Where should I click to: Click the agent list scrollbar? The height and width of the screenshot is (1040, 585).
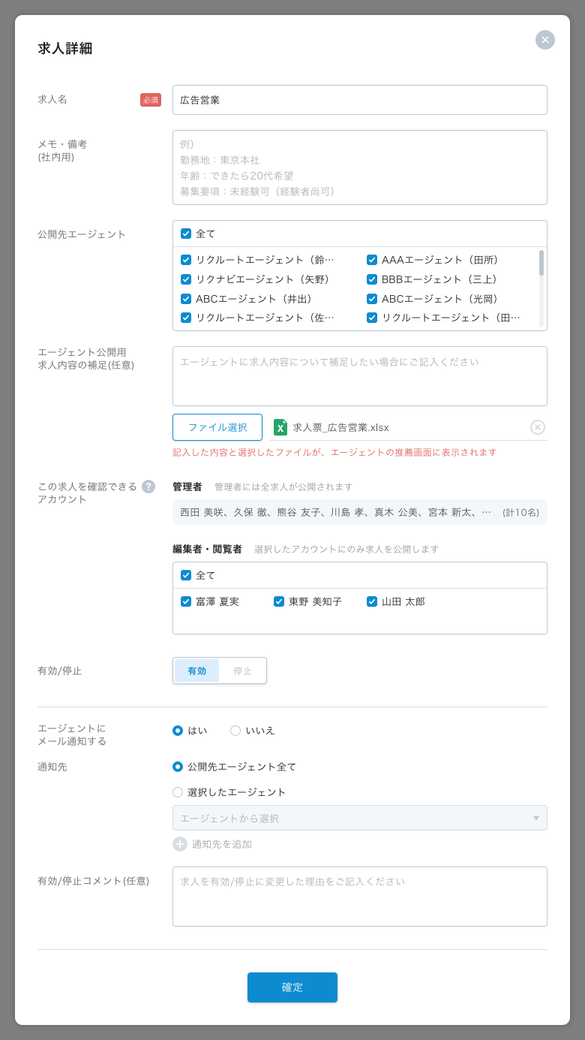pyautogui.click(x=541, y=264)
